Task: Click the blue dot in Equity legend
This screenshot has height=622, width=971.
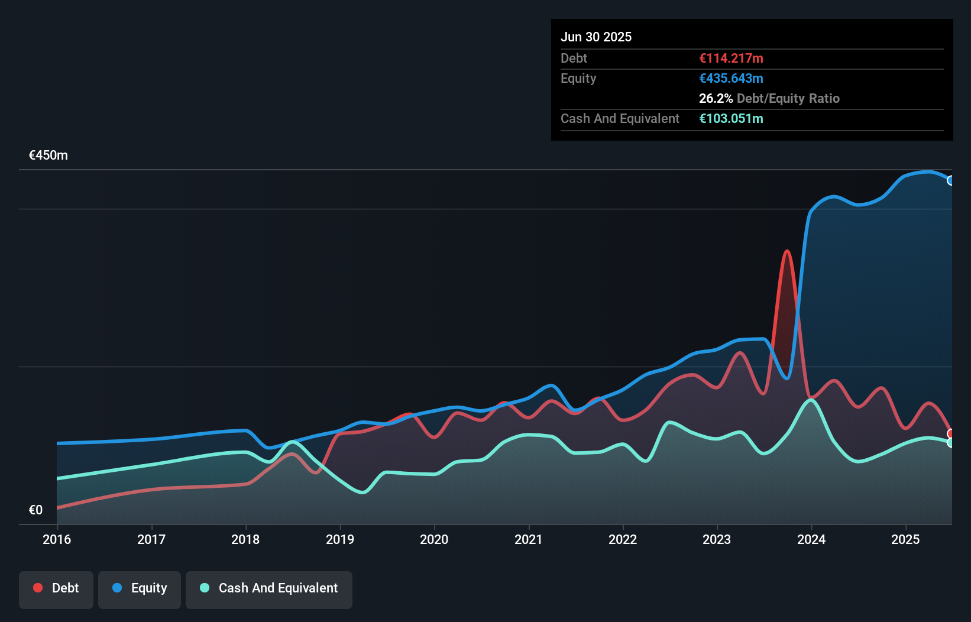Action: 117,588
